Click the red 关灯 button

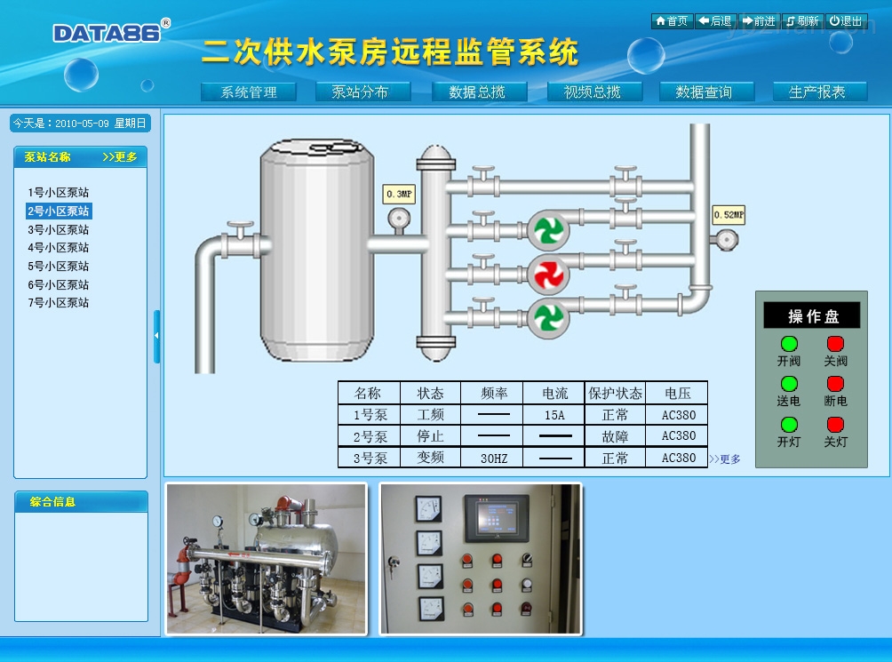[x=835, y=425]
